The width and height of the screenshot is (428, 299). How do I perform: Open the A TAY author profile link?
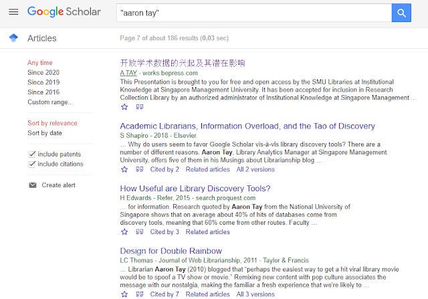point(128,73)
